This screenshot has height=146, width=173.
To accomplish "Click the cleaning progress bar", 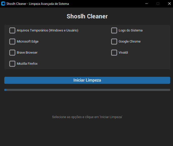I will [87, 90].
